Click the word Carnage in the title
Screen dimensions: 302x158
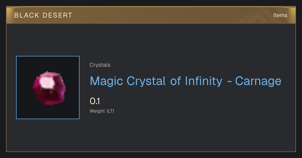[258, 81]
